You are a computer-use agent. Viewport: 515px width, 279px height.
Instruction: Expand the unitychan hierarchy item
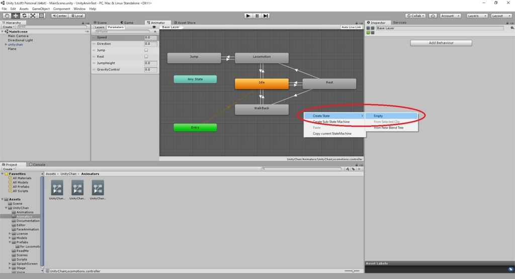tap(6, 45)
